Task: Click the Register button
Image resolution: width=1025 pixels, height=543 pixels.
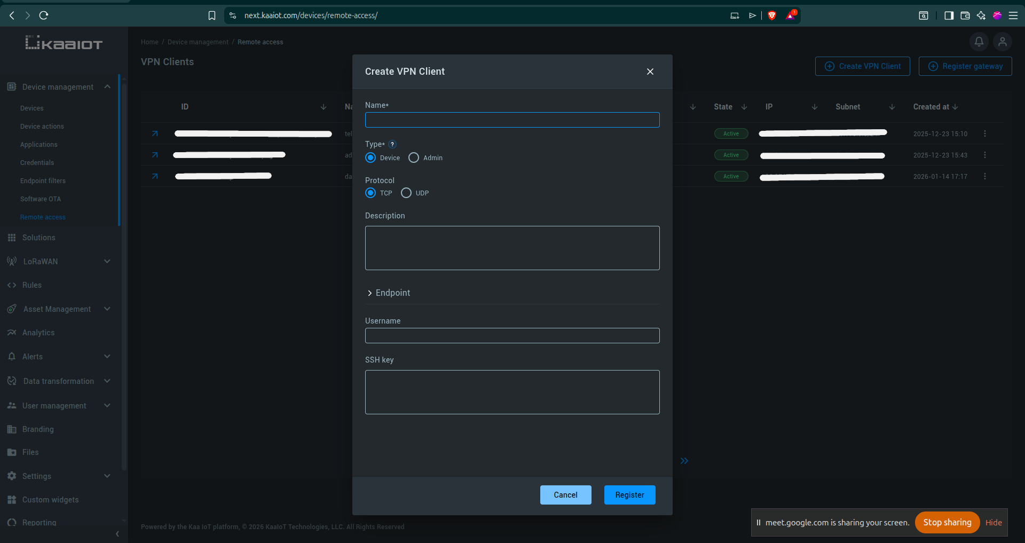Action: (x=629, y=495)
